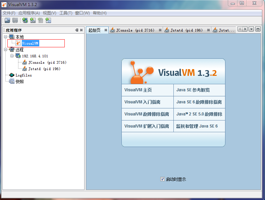Click the VisualVM application icon in the tree
This screenshot has width=265, height=200.
(18, 43)
